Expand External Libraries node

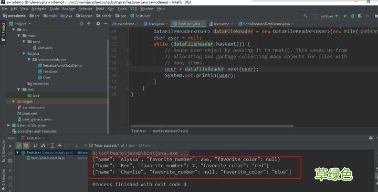[9, 125]
